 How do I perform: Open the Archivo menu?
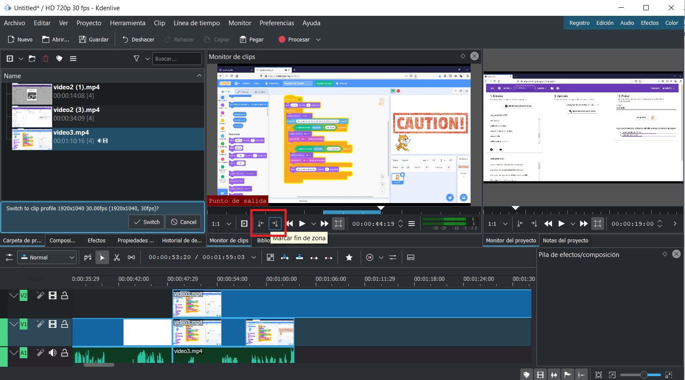[15, 23]
